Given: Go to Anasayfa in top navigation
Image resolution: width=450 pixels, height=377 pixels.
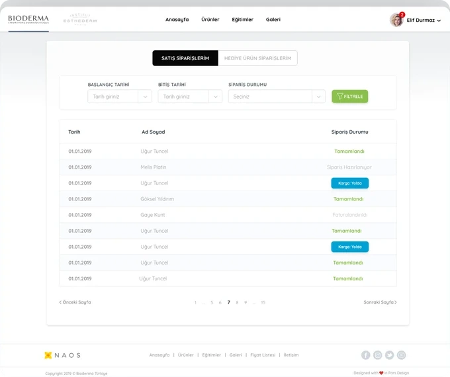Looking at the screenshot, I should coord(177,19).
